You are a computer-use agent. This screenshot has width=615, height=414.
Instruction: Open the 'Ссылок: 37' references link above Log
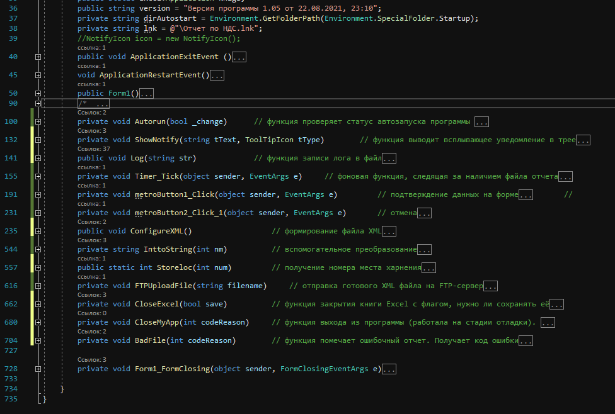point(94,149)
